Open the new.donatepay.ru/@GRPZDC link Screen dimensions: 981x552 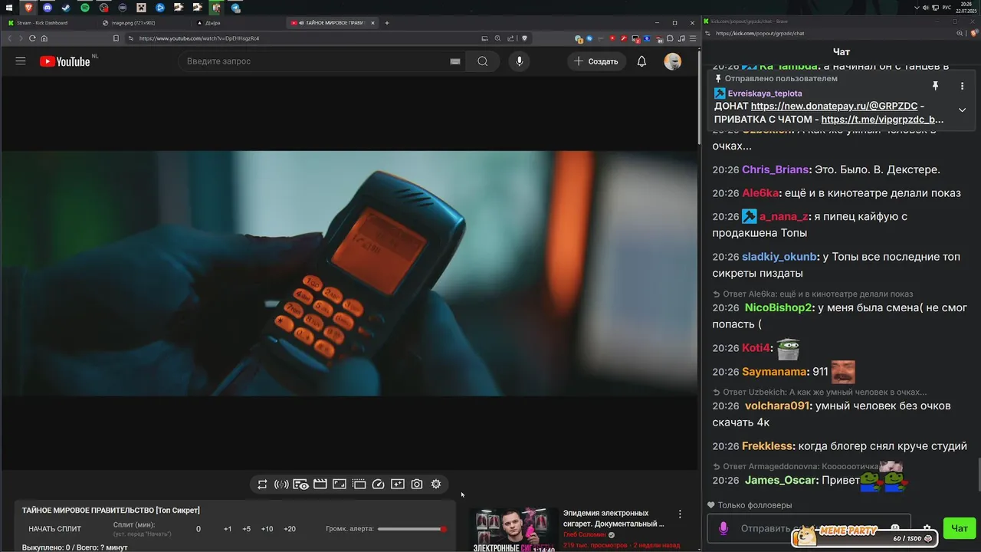click(x=834, y=107)
